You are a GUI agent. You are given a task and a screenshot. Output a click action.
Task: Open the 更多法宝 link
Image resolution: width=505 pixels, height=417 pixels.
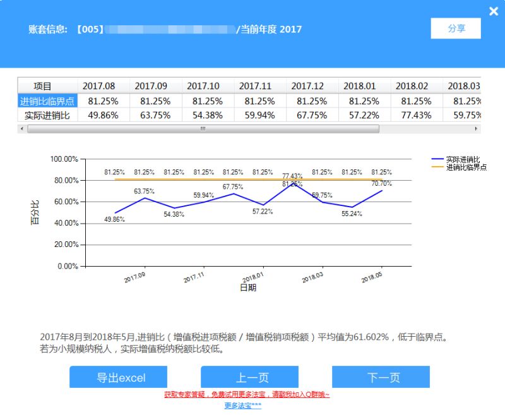[243, 406]
